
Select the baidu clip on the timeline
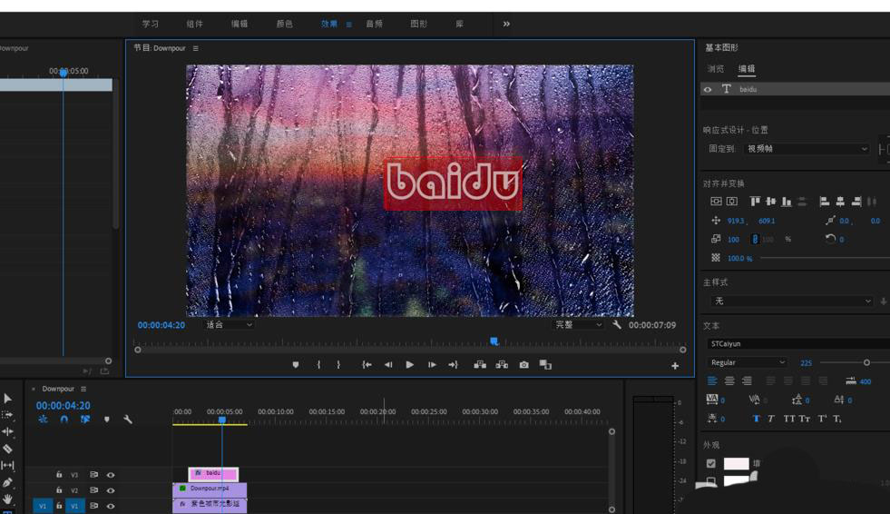pos(214,473)
